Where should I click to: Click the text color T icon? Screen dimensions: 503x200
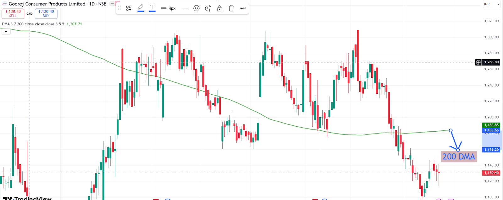pos(152,8)
